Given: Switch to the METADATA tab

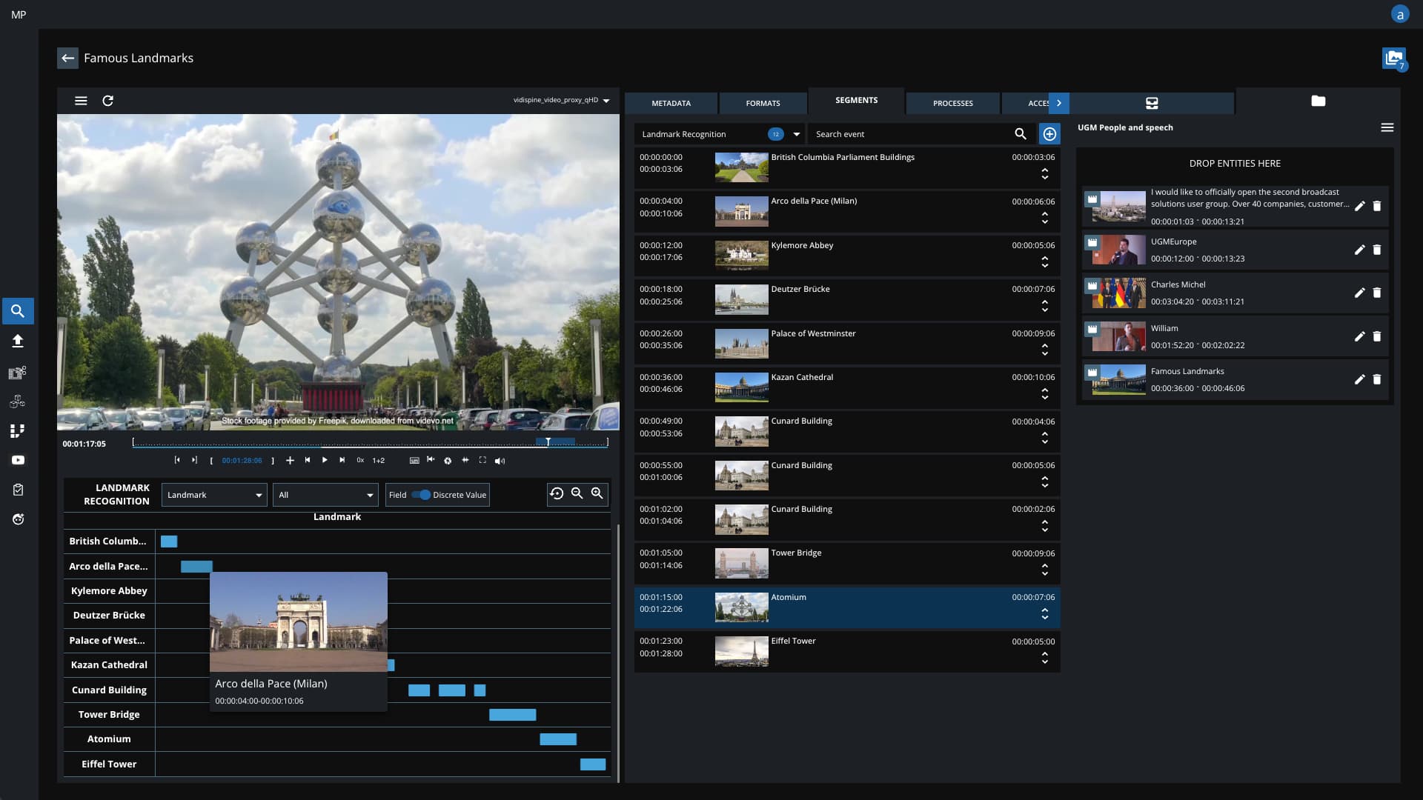Looking at the screenshot, I should pos(671,103).
